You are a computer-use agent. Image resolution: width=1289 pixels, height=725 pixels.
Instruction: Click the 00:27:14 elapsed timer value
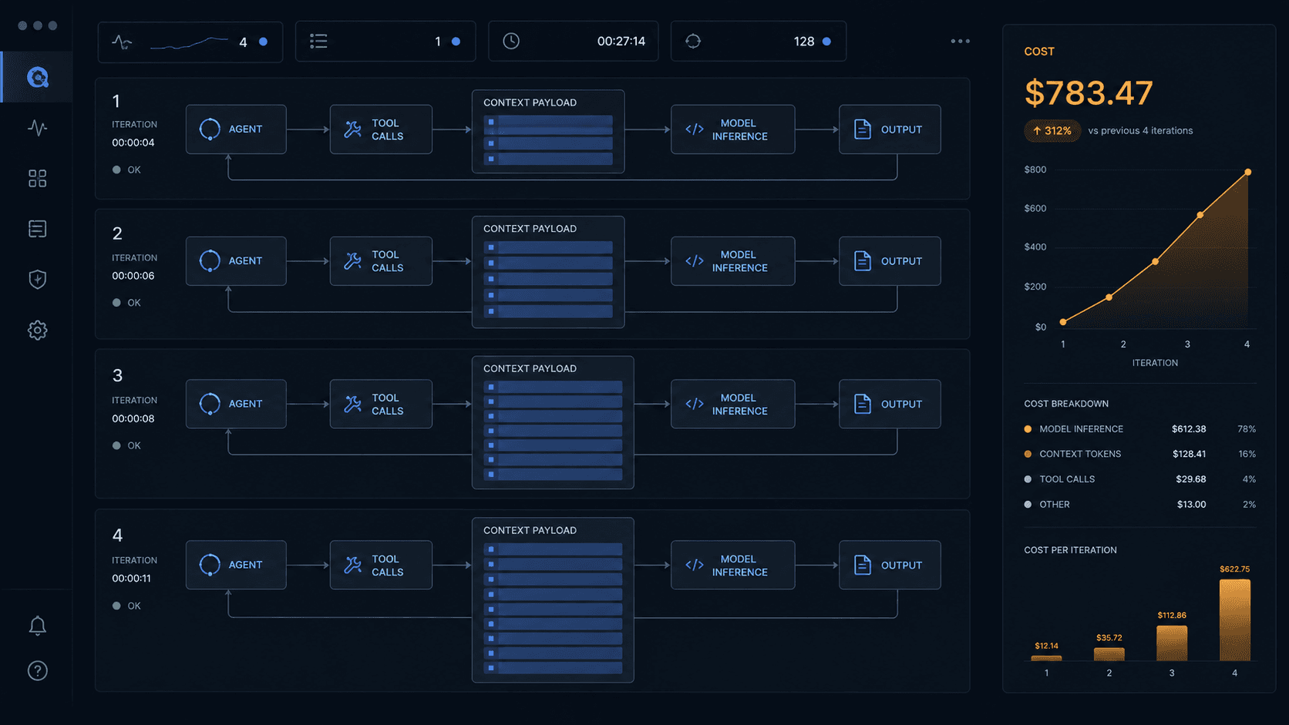[621, 42]
